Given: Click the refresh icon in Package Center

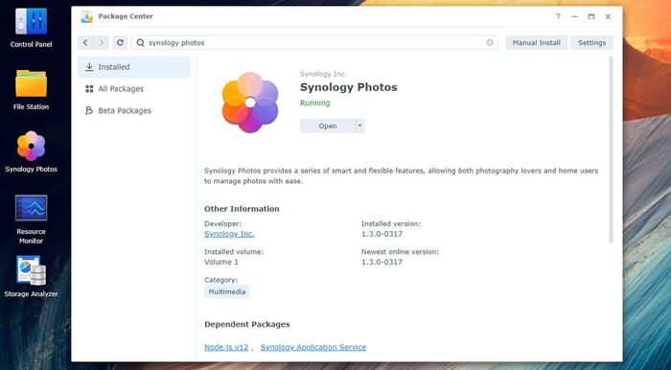Looking at the screenshot, I should coord(120,43).
